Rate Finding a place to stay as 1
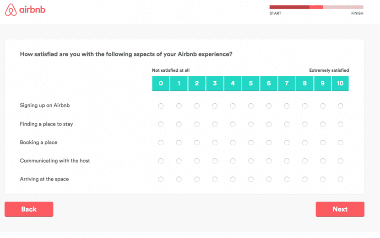Image resolution: width=380 pixels, height=238 pixels. (x=179, y=124)
